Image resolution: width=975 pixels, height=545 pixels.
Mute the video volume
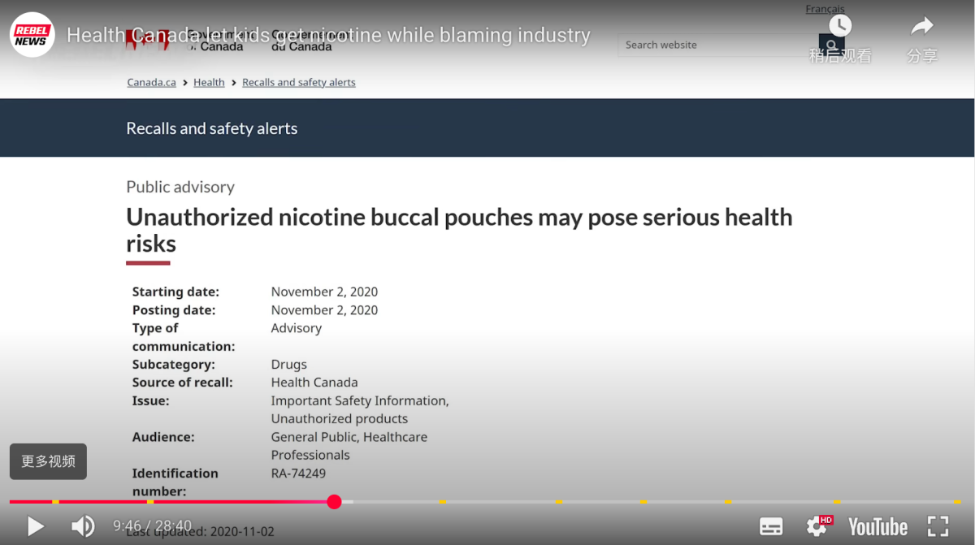coord(82,526)
